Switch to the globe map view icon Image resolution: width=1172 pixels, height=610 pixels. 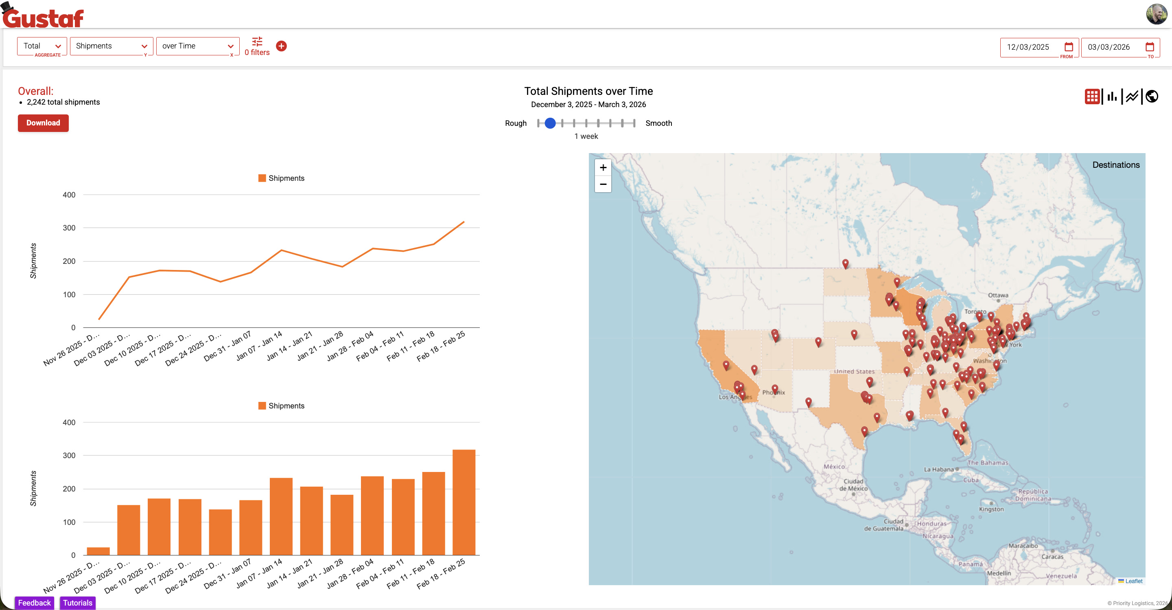point(1152,97)
